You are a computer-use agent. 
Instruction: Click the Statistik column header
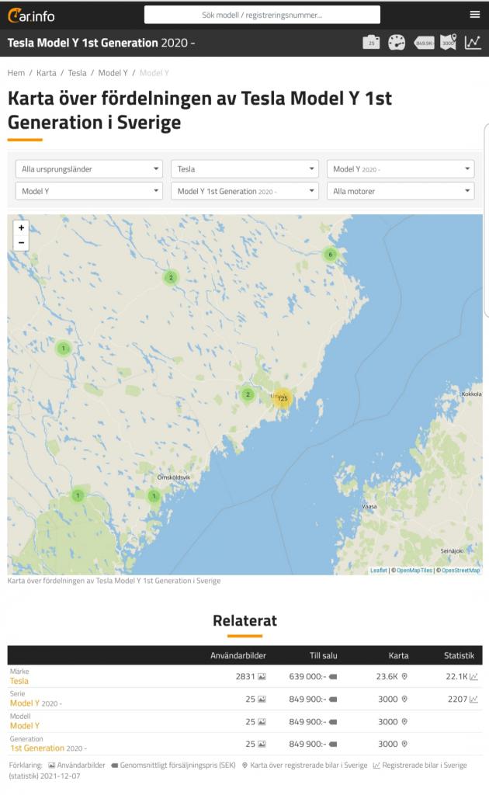coord(459,655)
